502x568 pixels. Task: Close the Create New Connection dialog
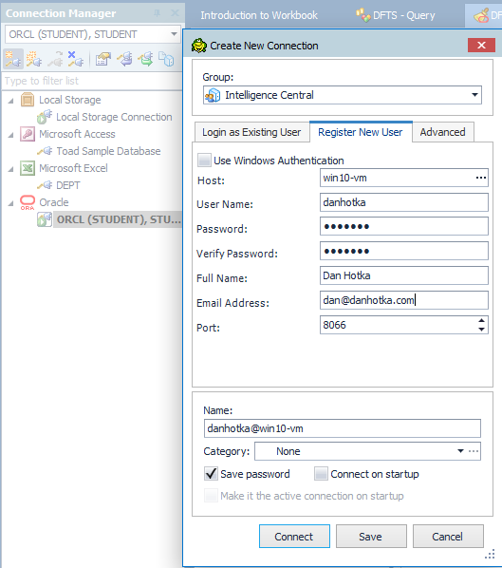click(481, 46)
